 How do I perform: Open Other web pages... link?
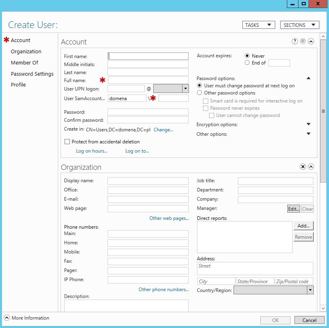[x=169, y=218]
